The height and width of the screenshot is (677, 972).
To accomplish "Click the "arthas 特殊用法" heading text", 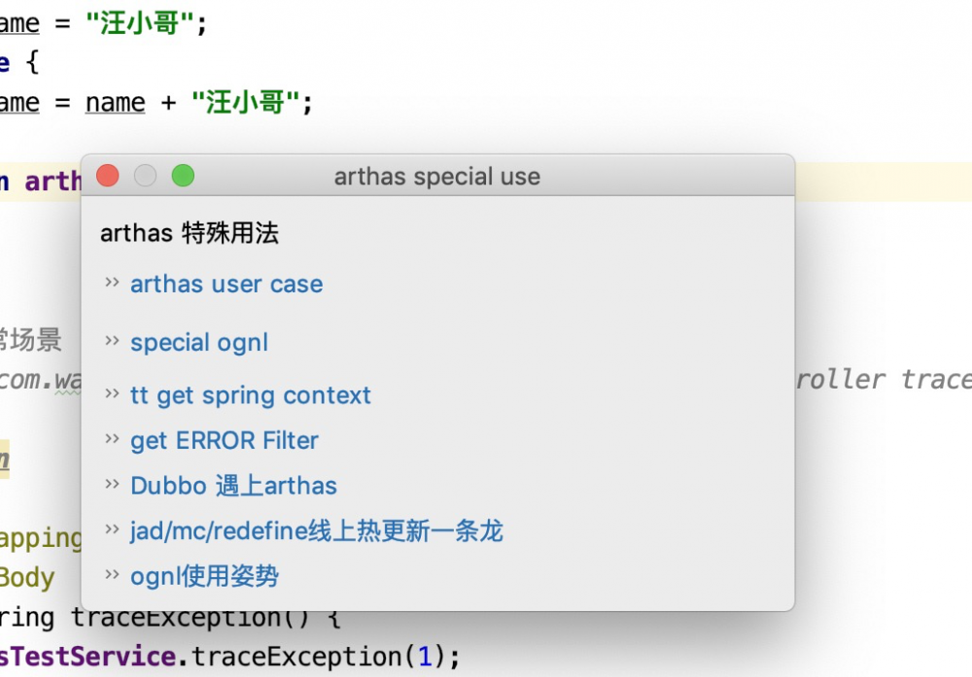I will pos(190,233).
